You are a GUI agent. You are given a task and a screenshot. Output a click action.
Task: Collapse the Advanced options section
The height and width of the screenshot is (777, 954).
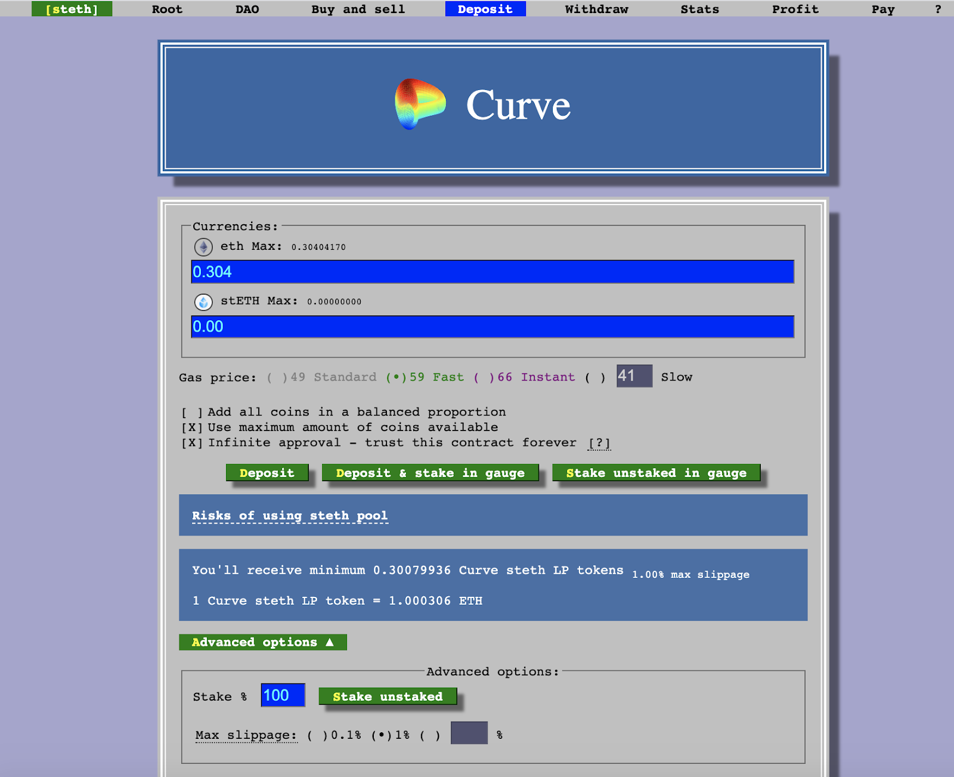(263, 642)
